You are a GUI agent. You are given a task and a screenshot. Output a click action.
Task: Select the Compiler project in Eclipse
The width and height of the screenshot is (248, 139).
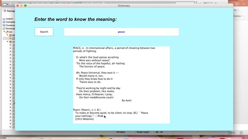point(9,22)
